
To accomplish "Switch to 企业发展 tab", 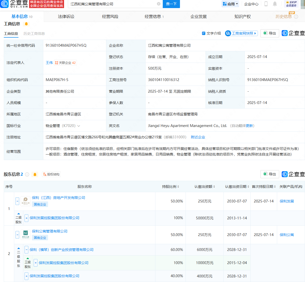I will click(x=198, y=16).
